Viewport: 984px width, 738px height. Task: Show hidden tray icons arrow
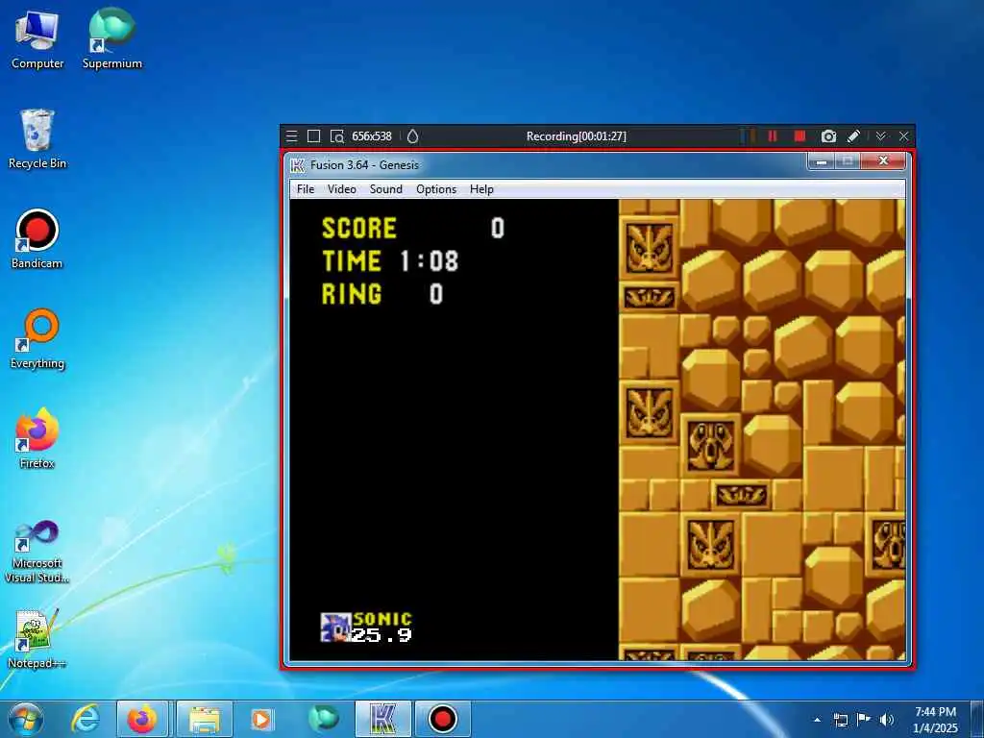coord(817,720)
